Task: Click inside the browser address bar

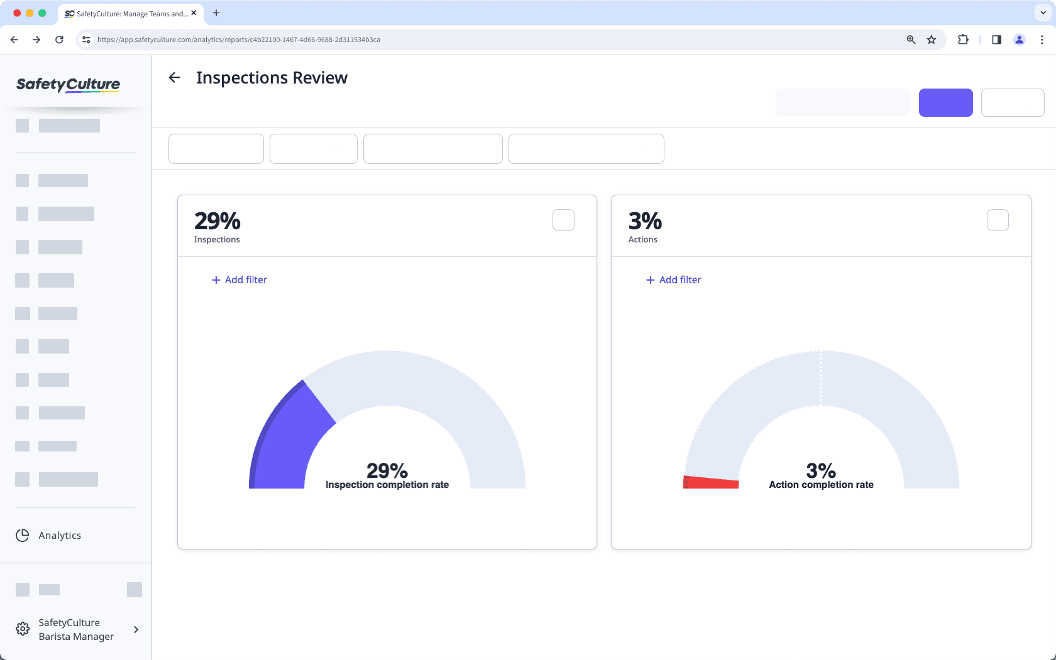Action: (x=440, y=39)
